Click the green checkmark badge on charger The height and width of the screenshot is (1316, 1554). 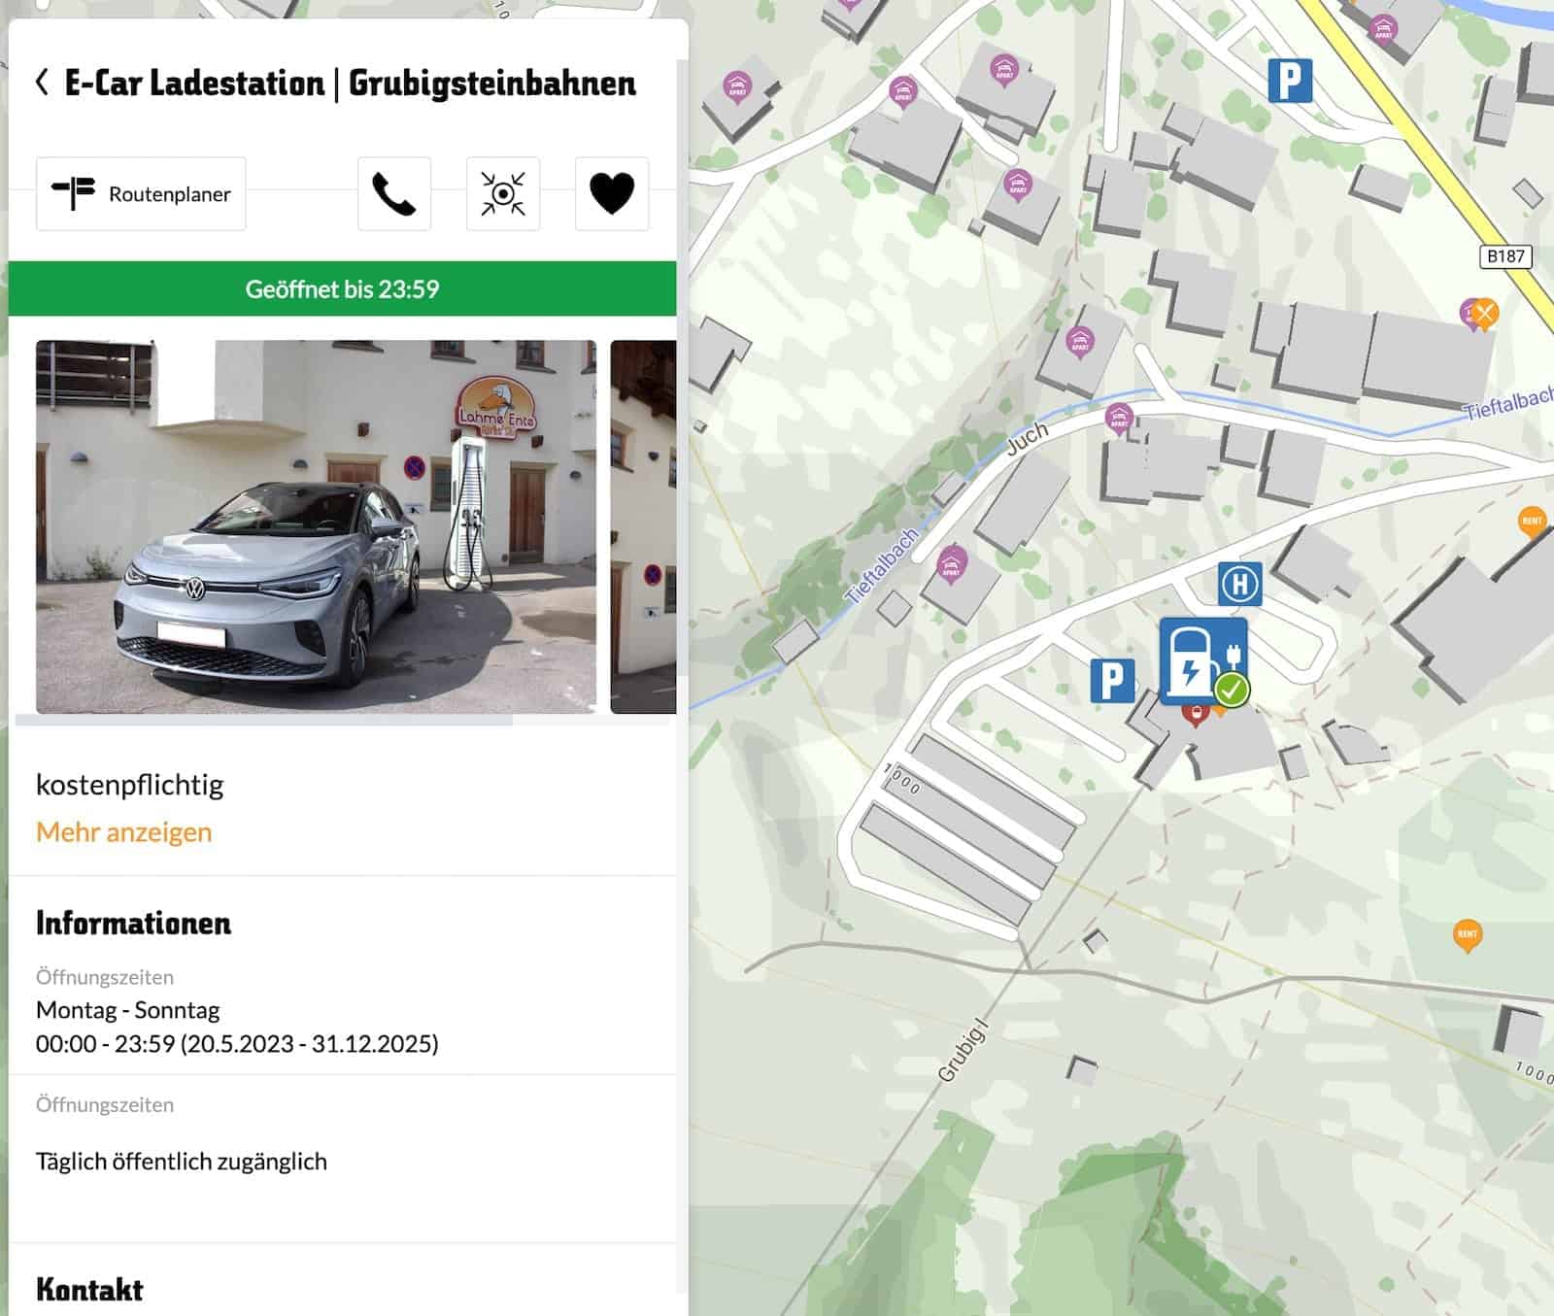pos(1233,691)
